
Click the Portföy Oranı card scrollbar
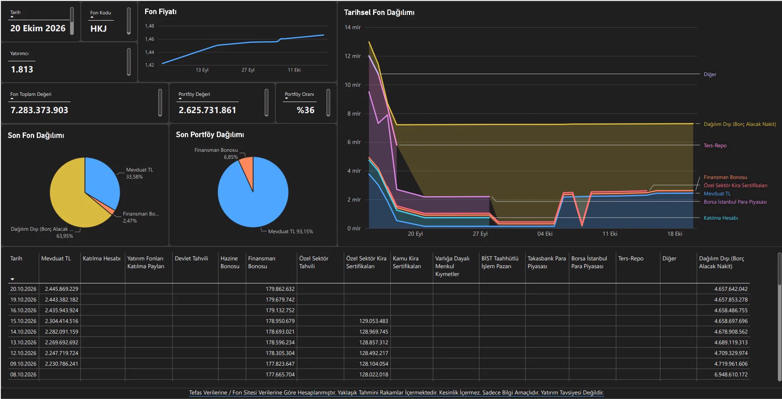328,102
